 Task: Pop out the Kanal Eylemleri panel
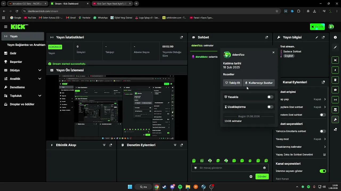[x=323, y=82]
